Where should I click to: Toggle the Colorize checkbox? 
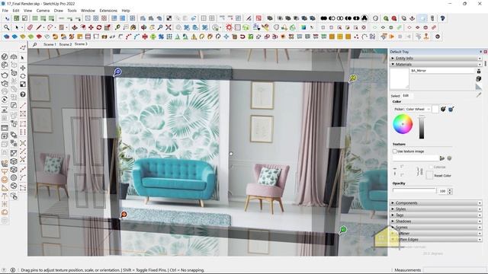coord(431,167)
